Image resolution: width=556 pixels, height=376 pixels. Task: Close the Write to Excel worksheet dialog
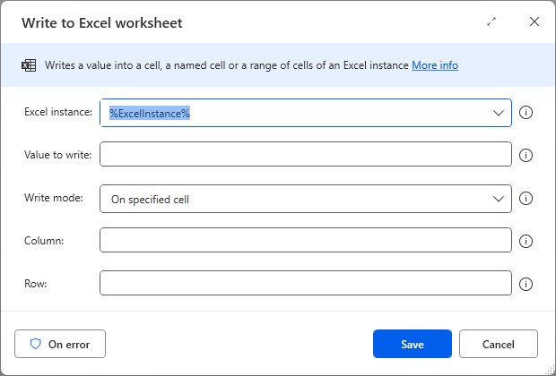(x=534, y=22)
